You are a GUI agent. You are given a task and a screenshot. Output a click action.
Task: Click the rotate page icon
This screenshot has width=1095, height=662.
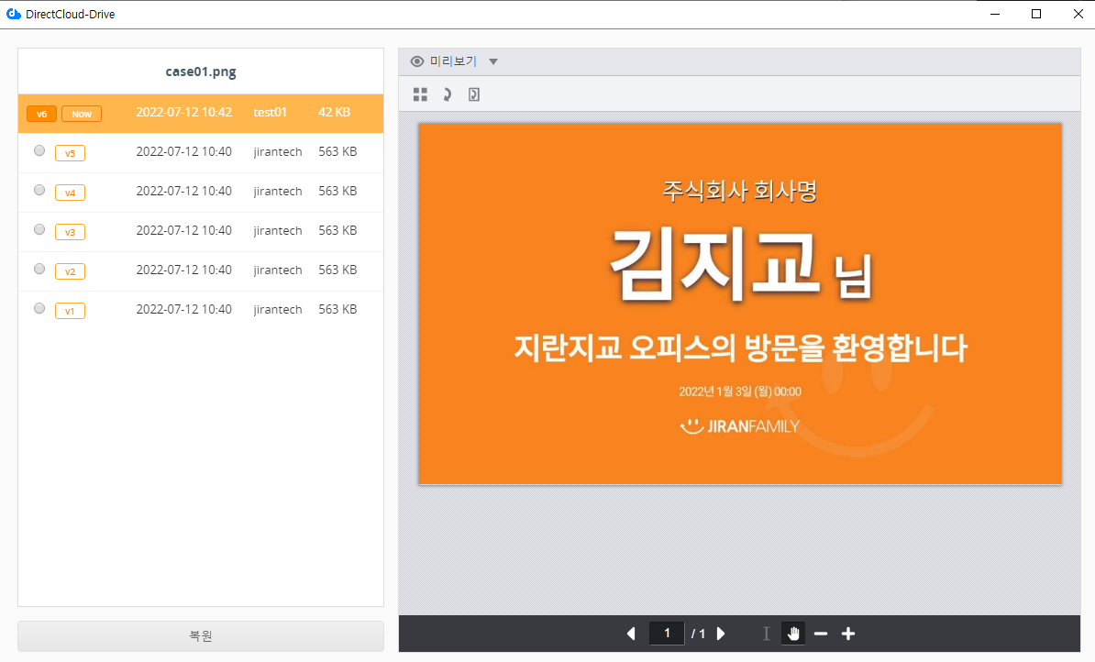click(x=448, y=94)
